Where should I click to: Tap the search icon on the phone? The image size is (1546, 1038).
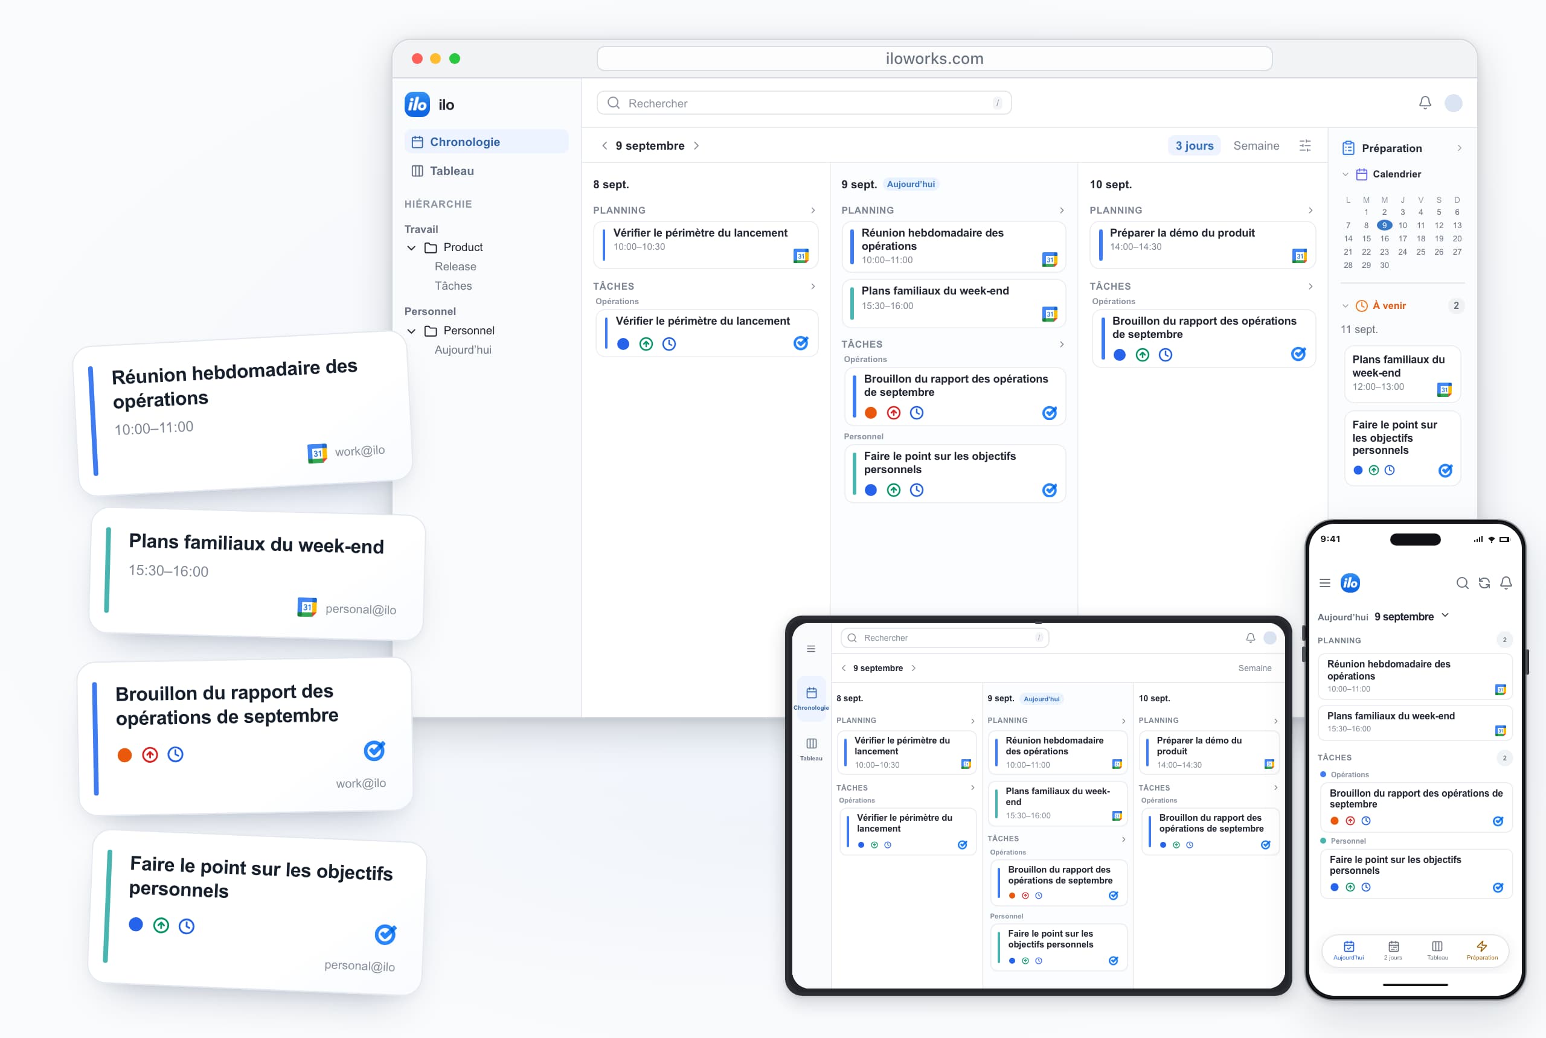[x=1462, y=583]
